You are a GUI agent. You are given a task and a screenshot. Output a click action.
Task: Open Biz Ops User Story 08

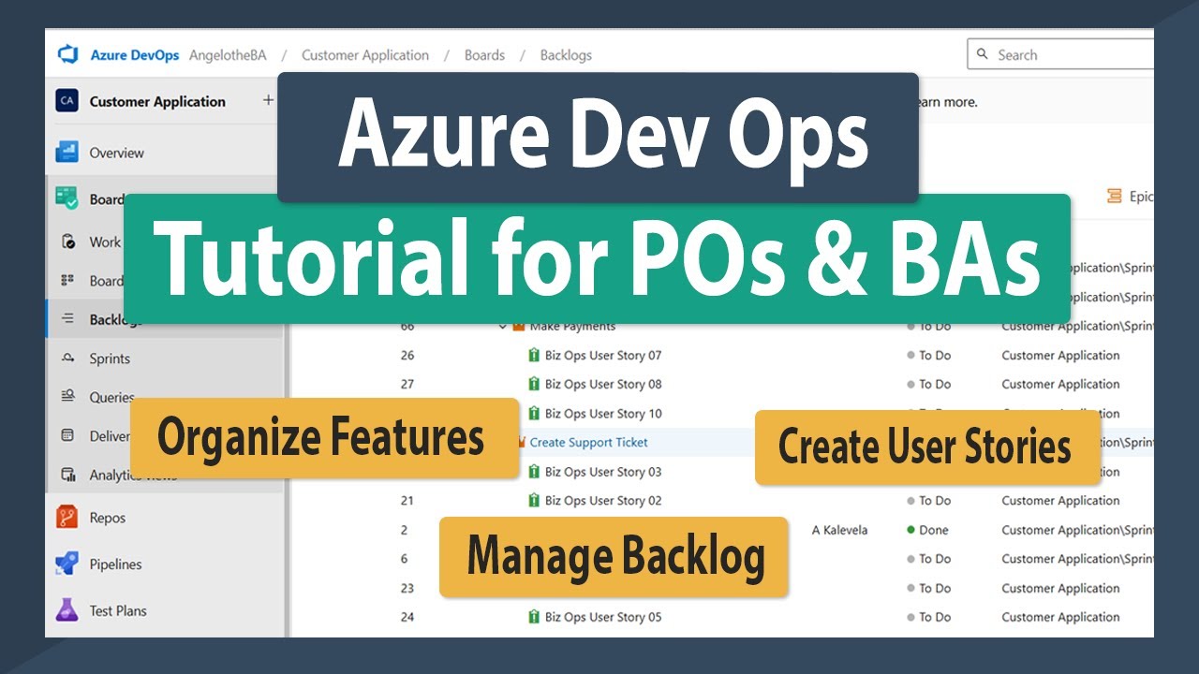click(603, 385)
